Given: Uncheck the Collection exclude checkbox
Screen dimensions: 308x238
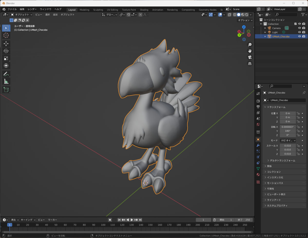Looking at the screenshot, I should [x=295, y=24].
